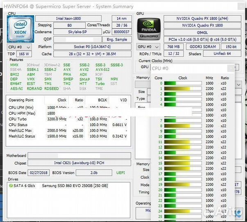Open the CPU #0 selector dropdown
Image resolution: width=247 pixels, height=222 pixels.
pos(19,47)
